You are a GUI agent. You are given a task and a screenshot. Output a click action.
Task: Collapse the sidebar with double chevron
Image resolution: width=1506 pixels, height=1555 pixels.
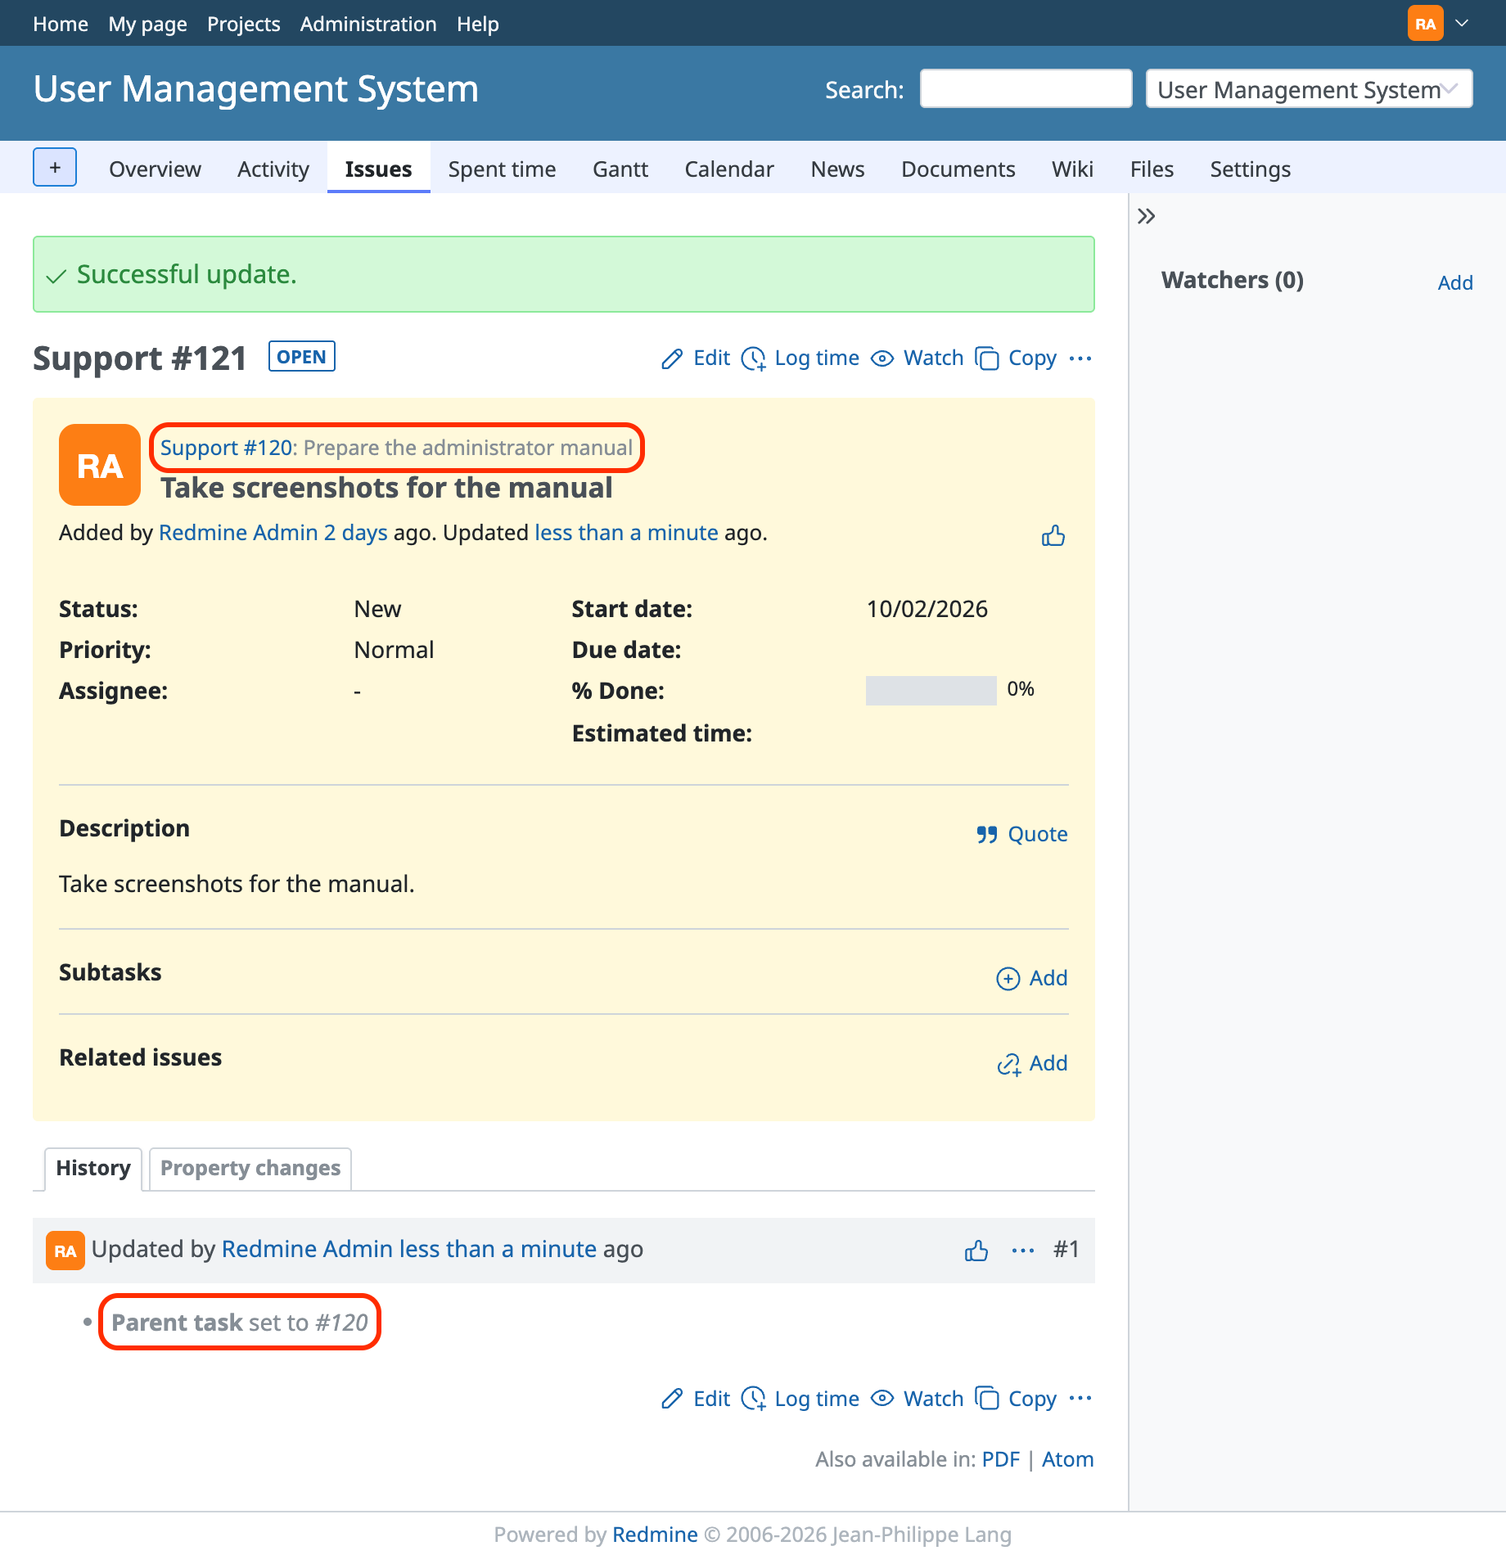[1146, 216]
